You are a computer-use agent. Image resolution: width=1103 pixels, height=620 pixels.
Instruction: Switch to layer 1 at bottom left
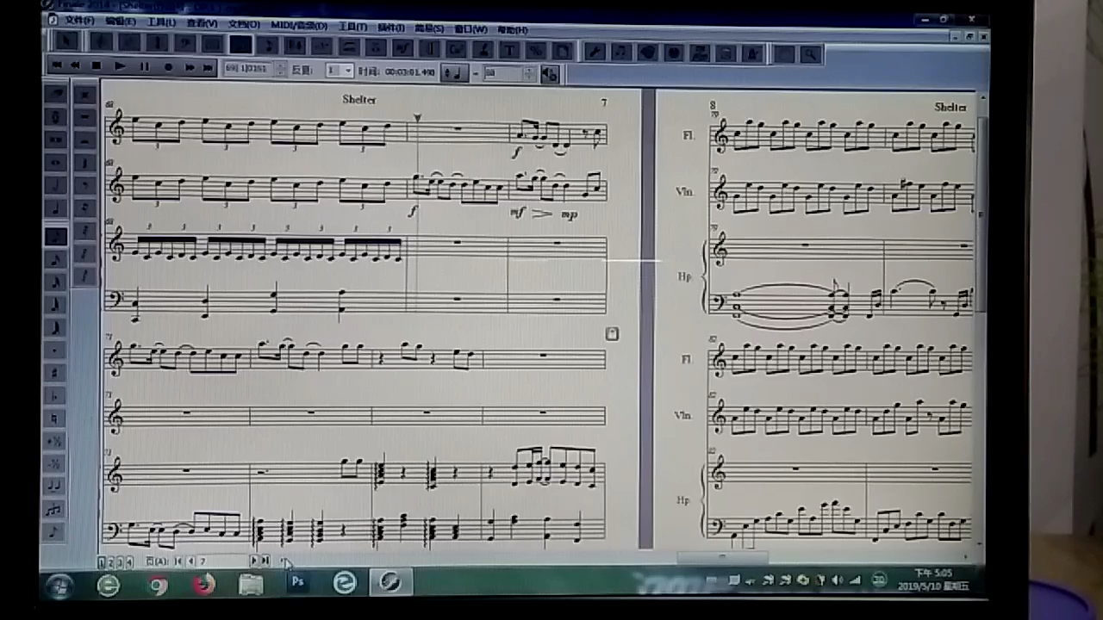[101, 561]
